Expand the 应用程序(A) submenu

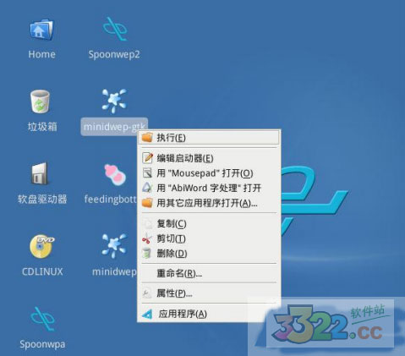click(x=209, y=314)
